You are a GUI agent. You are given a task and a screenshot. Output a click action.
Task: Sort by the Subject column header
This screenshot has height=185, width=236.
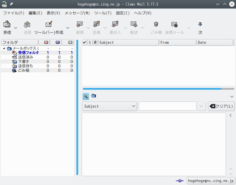(128, 42)
